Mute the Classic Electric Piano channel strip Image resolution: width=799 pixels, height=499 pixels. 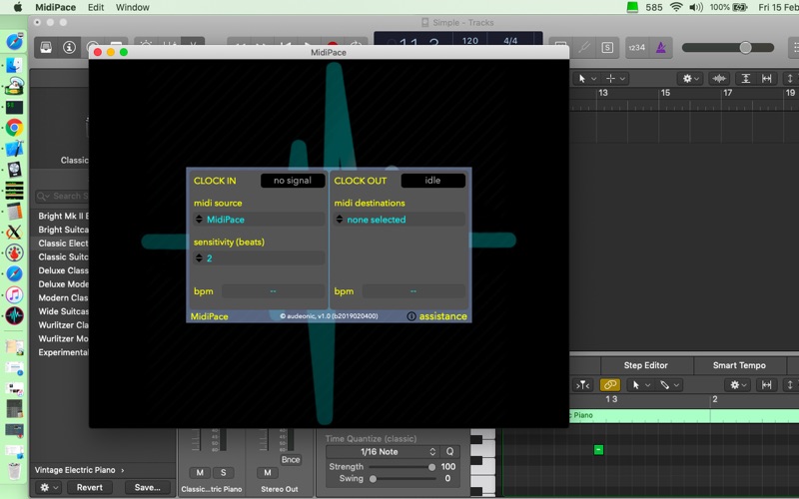pyautogui.click(x=200, y=472)
